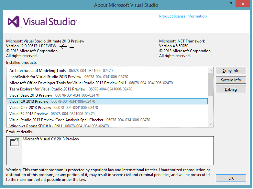Click the .NET Version 4.5.50760 text
This screenshot has height=189, width=253.
point(174,46)
